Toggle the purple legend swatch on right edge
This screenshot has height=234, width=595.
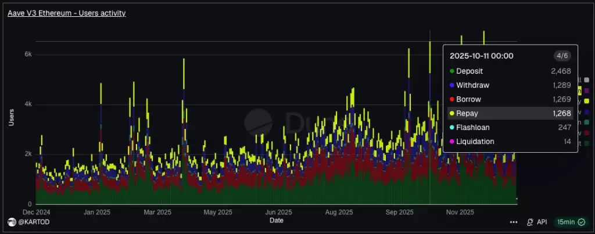click(x=586, y=91)
